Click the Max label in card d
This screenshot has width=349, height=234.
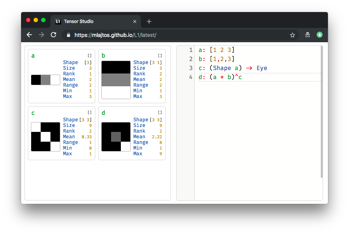point(138,153)
